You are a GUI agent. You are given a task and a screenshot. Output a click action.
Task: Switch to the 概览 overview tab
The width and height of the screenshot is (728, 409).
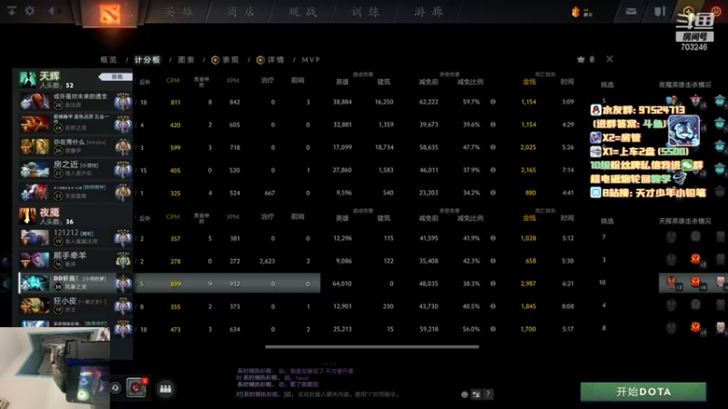[x=108, y=60]
